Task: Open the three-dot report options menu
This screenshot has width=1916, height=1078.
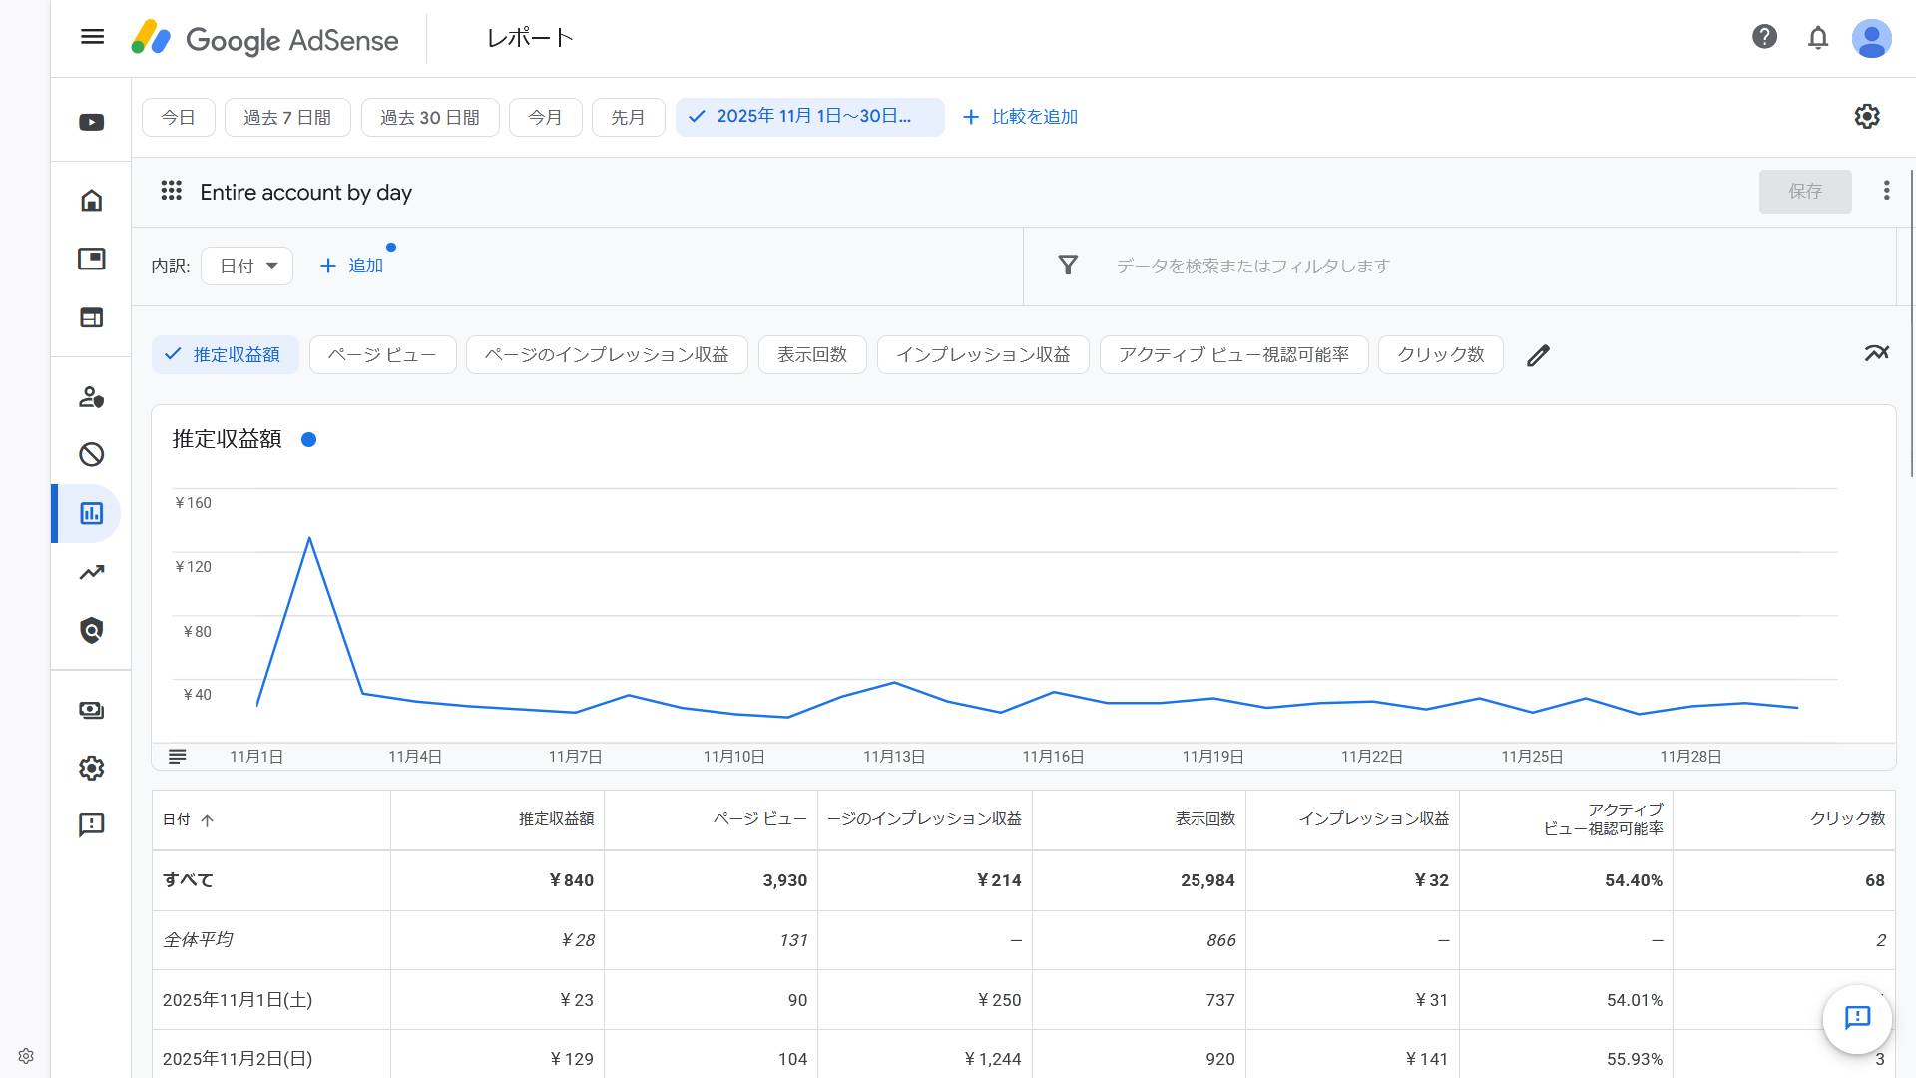Action: 1885,191
